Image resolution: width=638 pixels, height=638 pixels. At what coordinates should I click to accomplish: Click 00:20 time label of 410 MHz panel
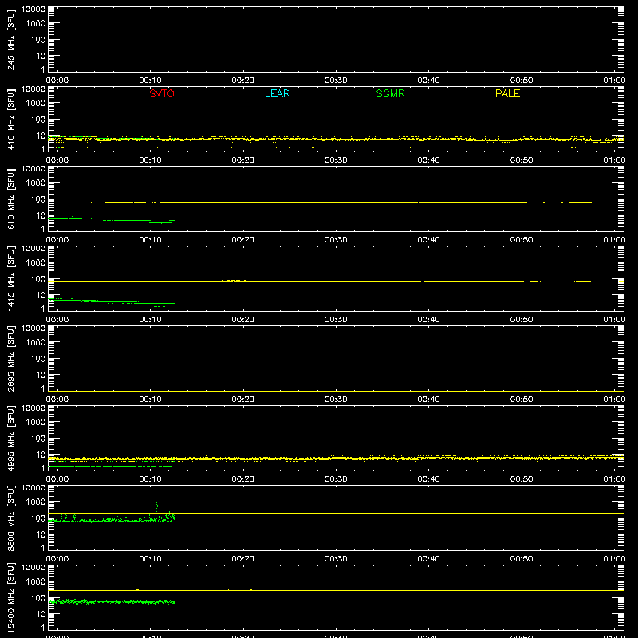243,160
